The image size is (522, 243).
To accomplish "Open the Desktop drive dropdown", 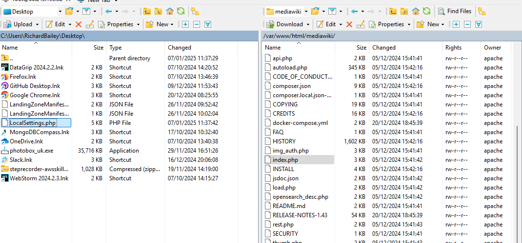I will coord(60,12).
